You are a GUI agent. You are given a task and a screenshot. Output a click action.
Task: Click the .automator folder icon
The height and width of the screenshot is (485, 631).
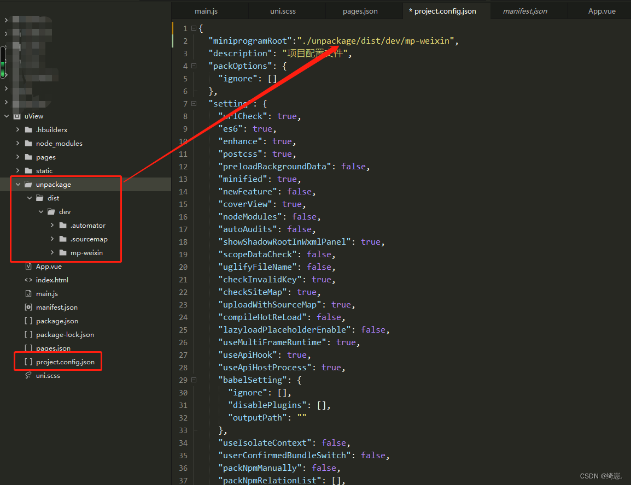pos(63,225)
